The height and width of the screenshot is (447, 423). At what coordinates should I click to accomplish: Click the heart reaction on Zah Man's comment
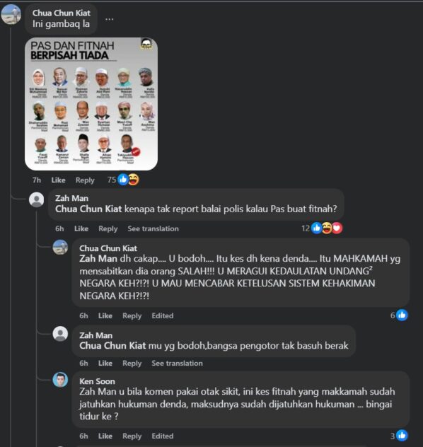point(337,228)
